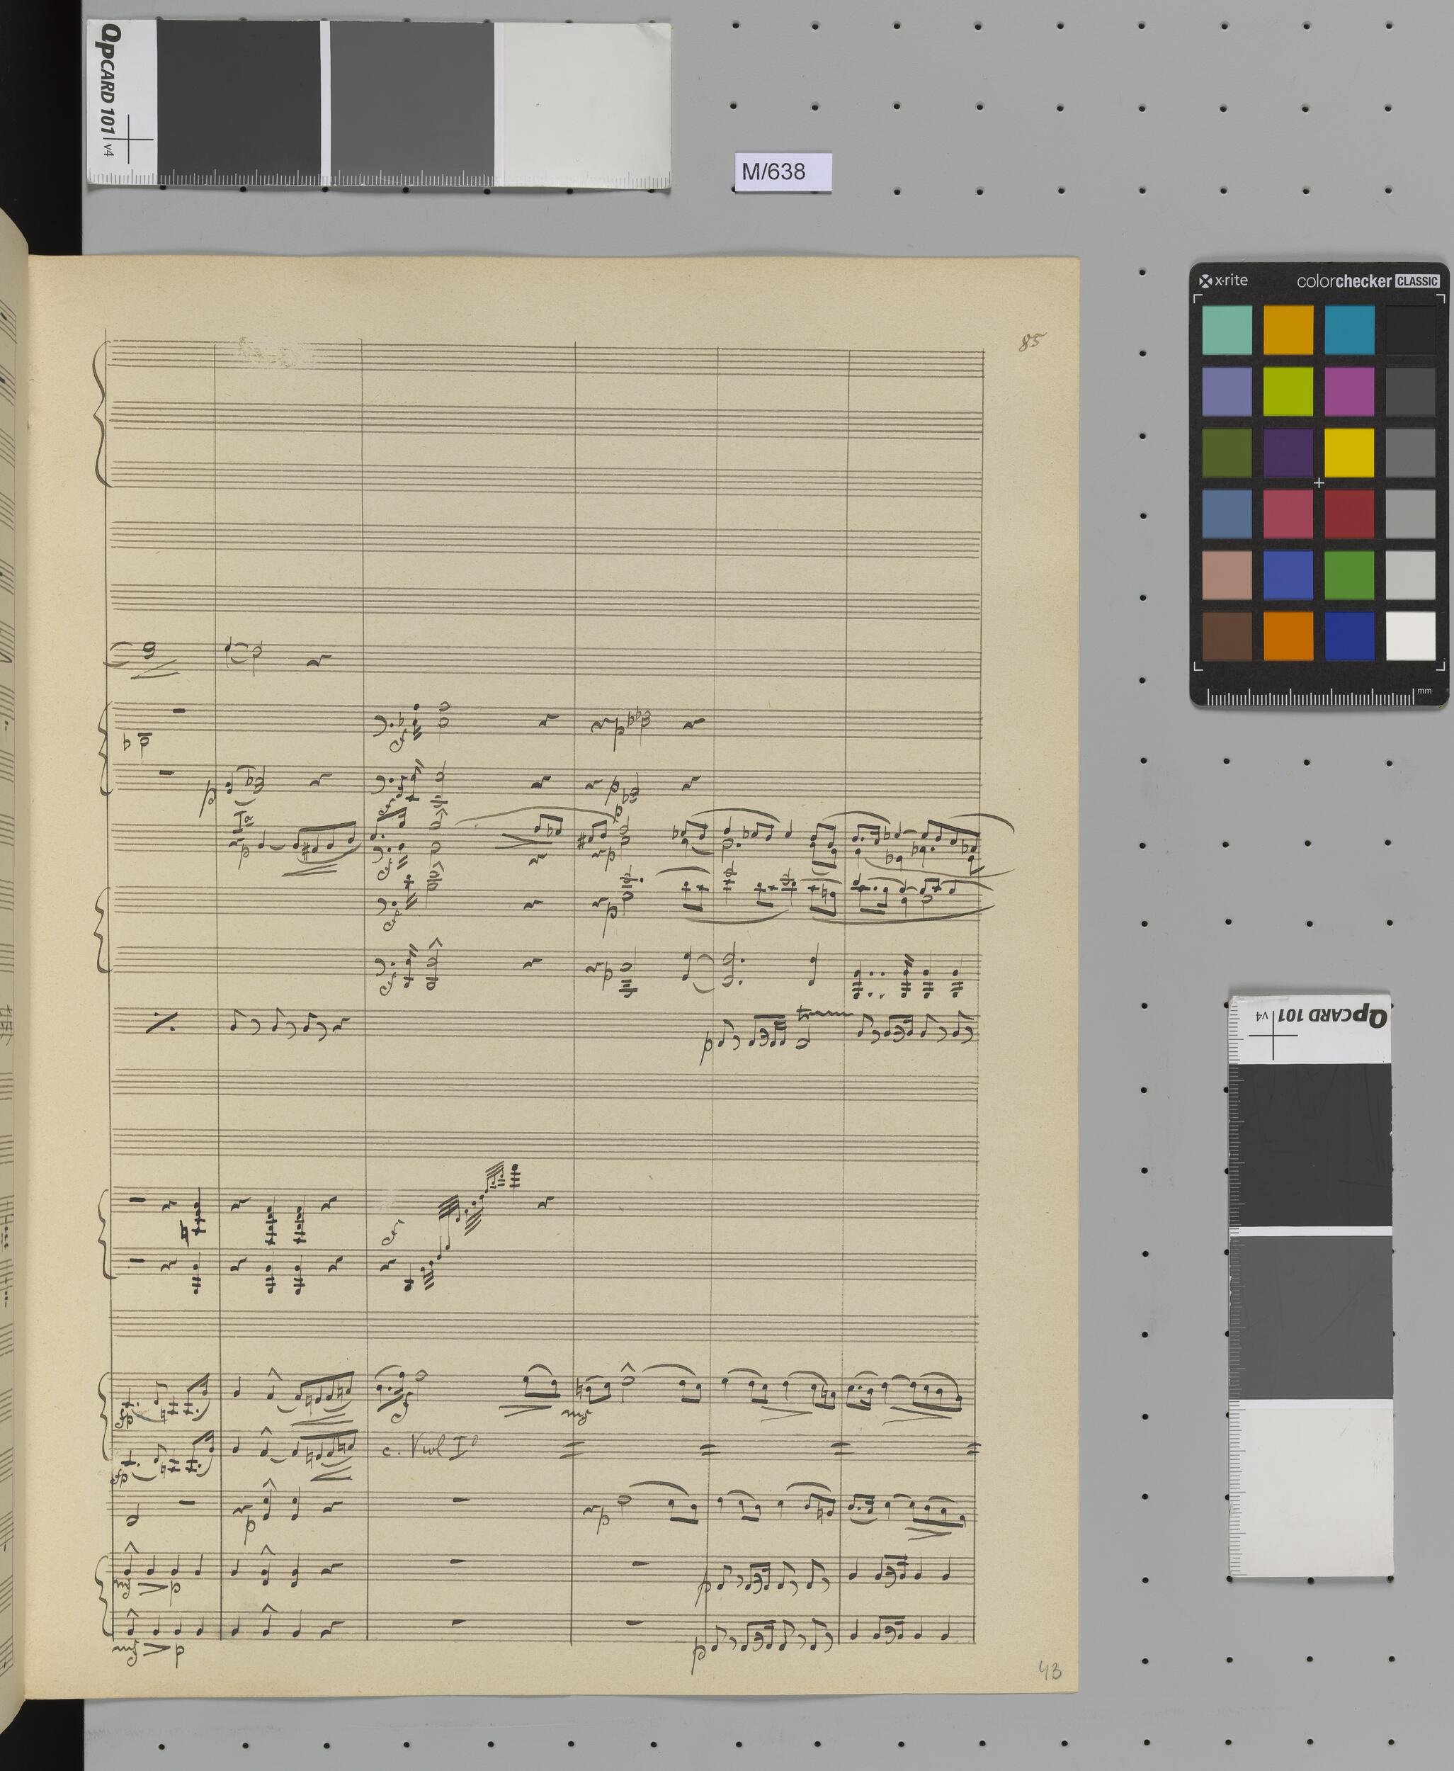This screenshot has height=1771, width=1454.
Task: Pick the teal swatch at top-left of colorchecker
Action: tap(1227, 330)
